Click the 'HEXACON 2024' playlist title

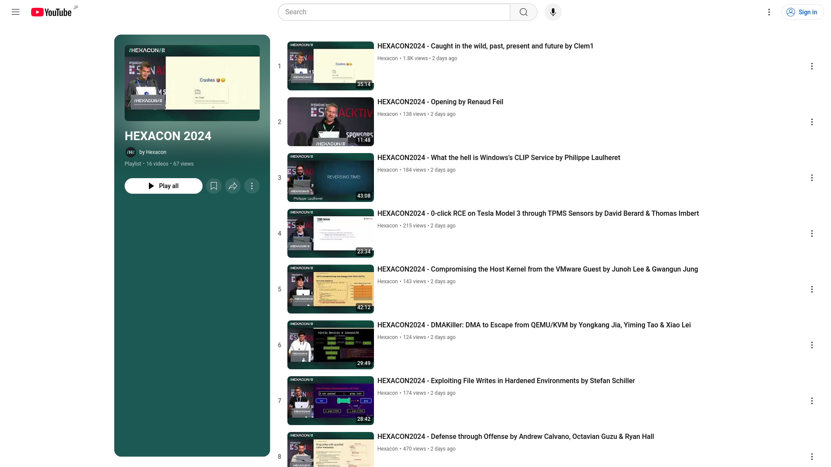click(168, 136)
